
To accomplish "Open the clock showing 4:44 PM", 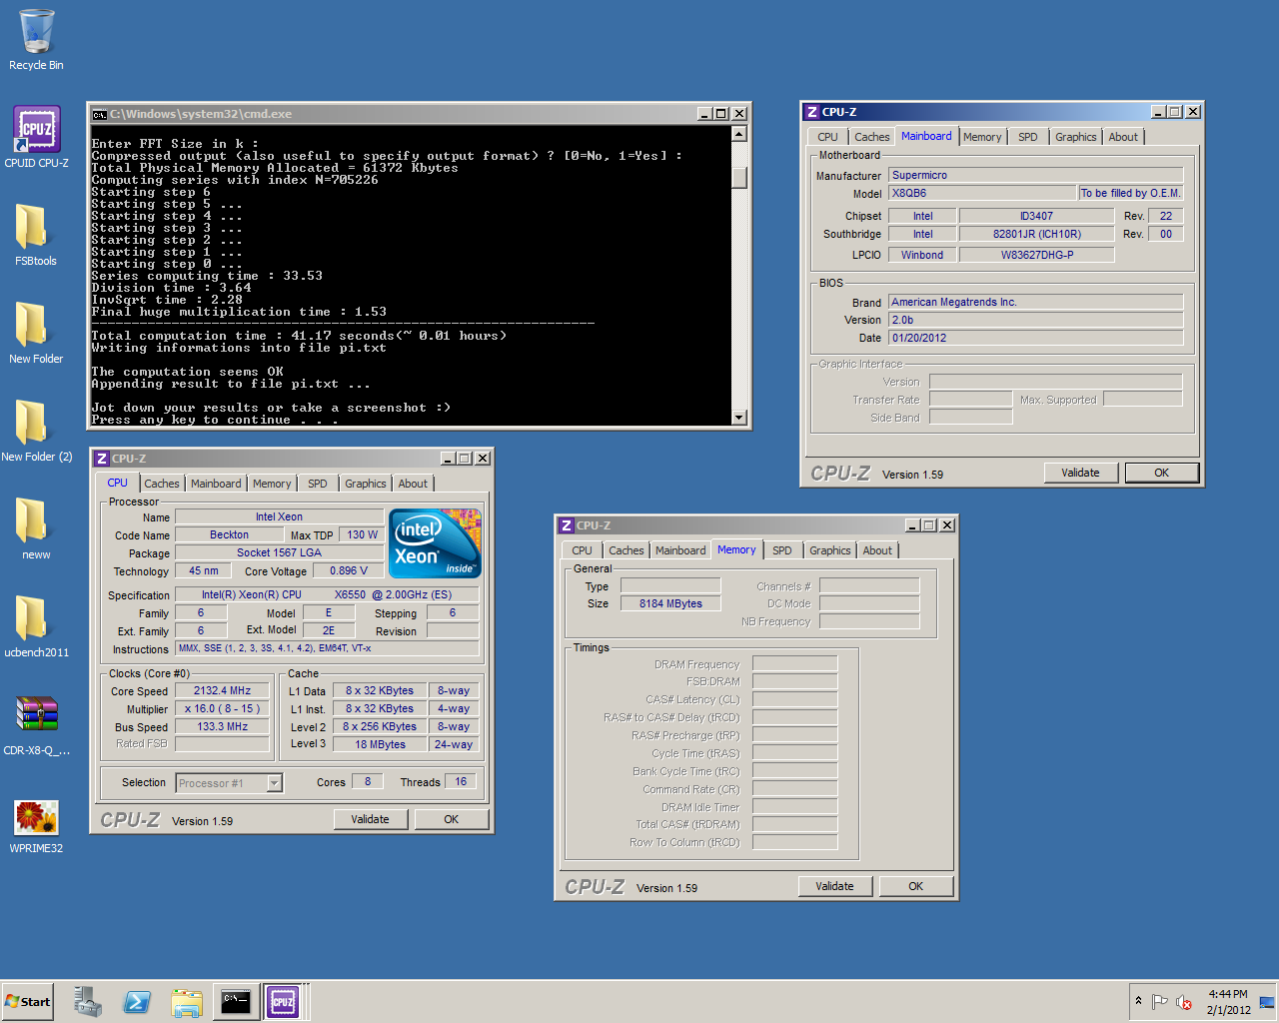I will (x=1228, y=1002).
